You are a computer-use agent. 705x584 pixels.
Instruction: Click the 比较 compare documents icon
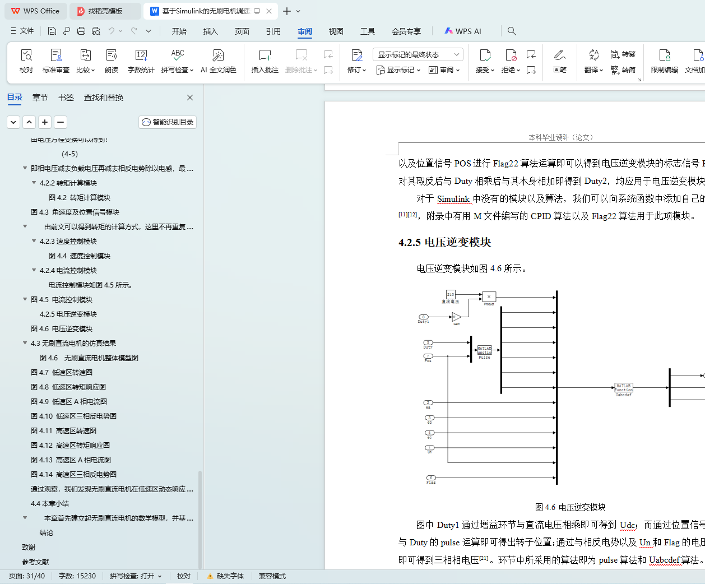pos(85,55)
